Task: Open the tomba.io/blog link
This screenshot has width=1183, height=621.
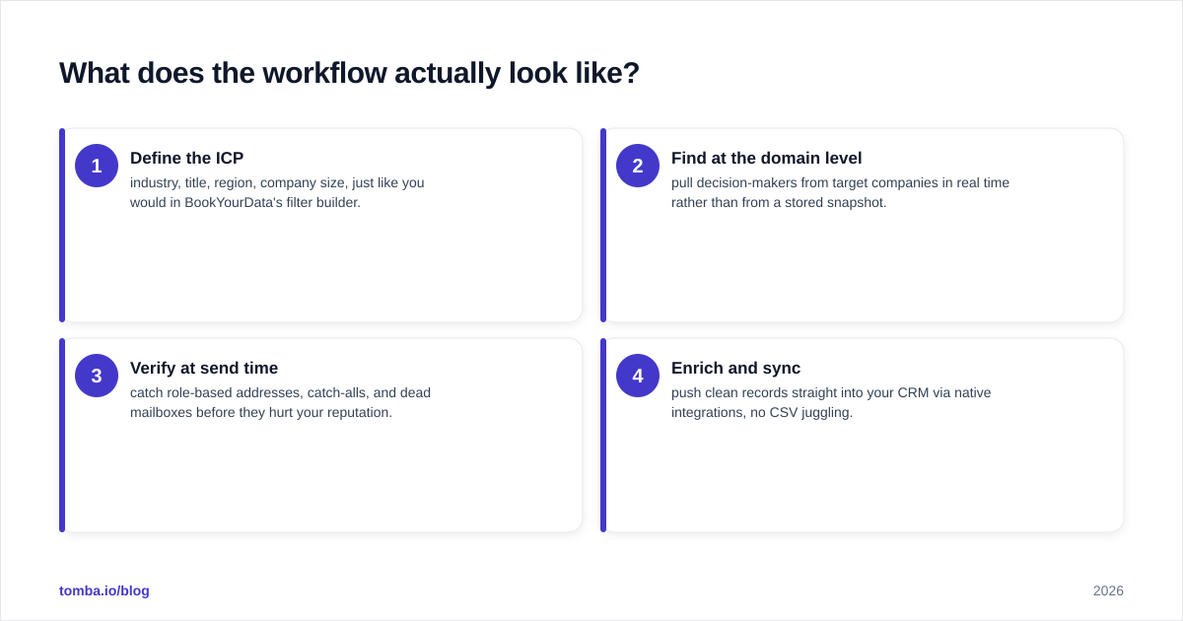Action: pos(104,590)
